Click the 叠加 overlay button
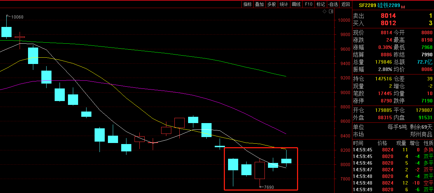The image size is (434, 193). [259, 4]
